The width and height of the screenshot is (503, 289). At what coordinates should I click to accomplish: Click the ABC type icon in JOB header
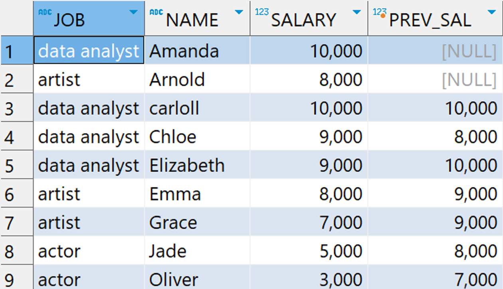(45, 12)
